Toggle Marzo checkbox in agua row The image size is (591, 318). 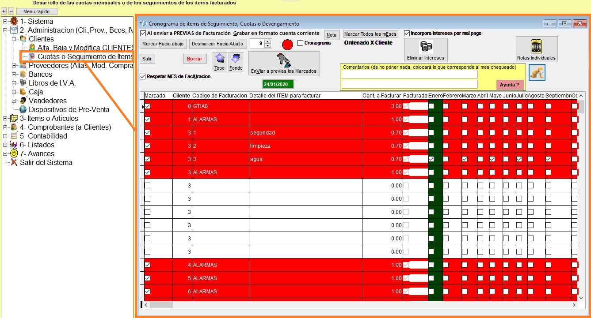(x=465, y=159)
